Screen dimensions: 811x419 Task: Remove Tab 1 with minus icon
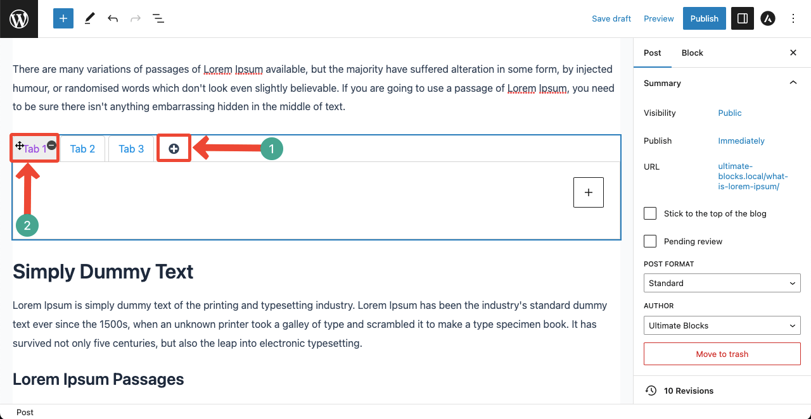[x=51, y=145]
